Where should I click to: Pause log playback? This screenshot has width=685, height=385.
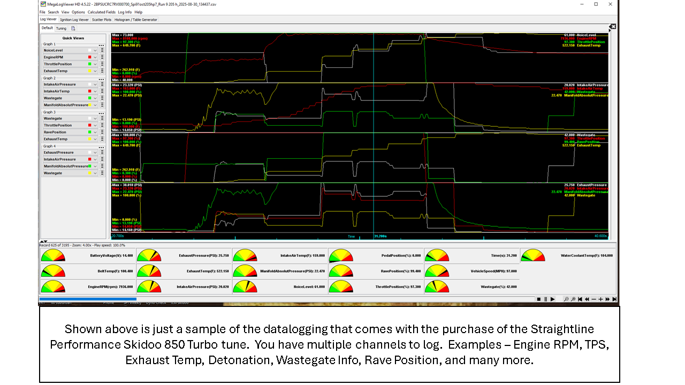click(x=545, y=299)
